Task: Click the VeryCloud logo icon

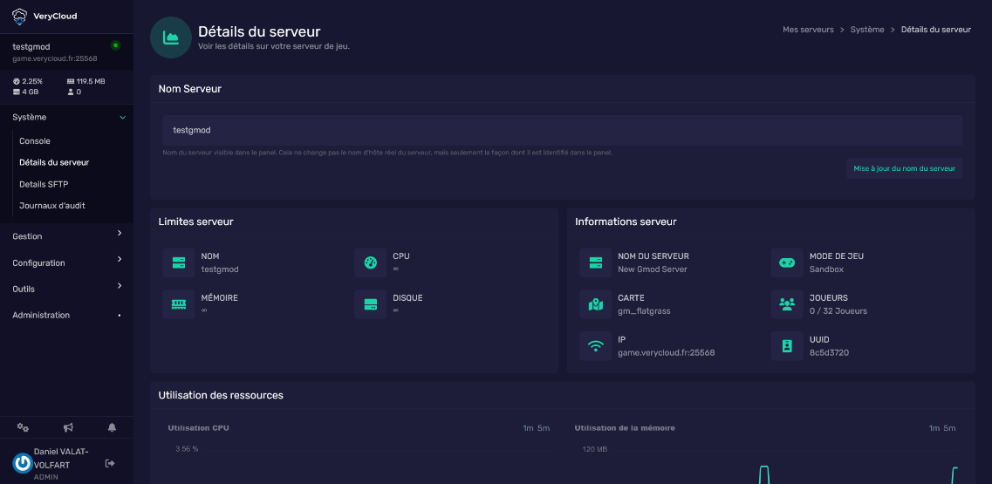Action: [x=20, y=14]
